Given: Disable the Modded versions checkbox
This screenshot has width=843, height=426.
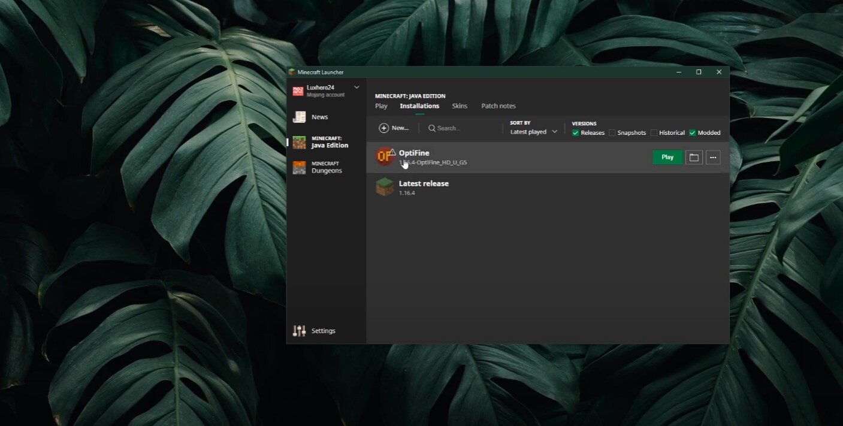Looking at the screenshot, I should point(693,133).
